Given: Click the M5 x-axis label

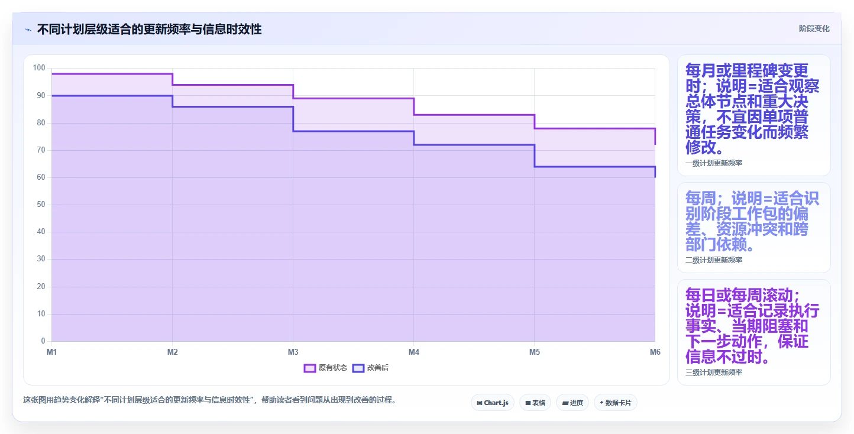Looking at the screenshot, I should (535, 352).
